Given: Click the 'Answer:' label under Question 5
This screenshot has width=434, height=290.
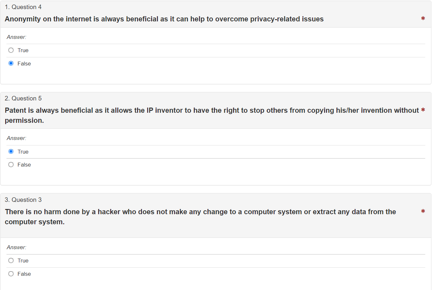Looking at the screenshot, I should pyautogui.click(x=17, y=138).
